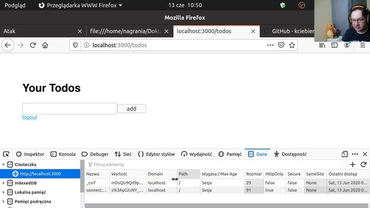The width and height of the screenshot is (370, 208).
Task: Sort by the HttpOnly column header
Action: [x=275, y=174]
